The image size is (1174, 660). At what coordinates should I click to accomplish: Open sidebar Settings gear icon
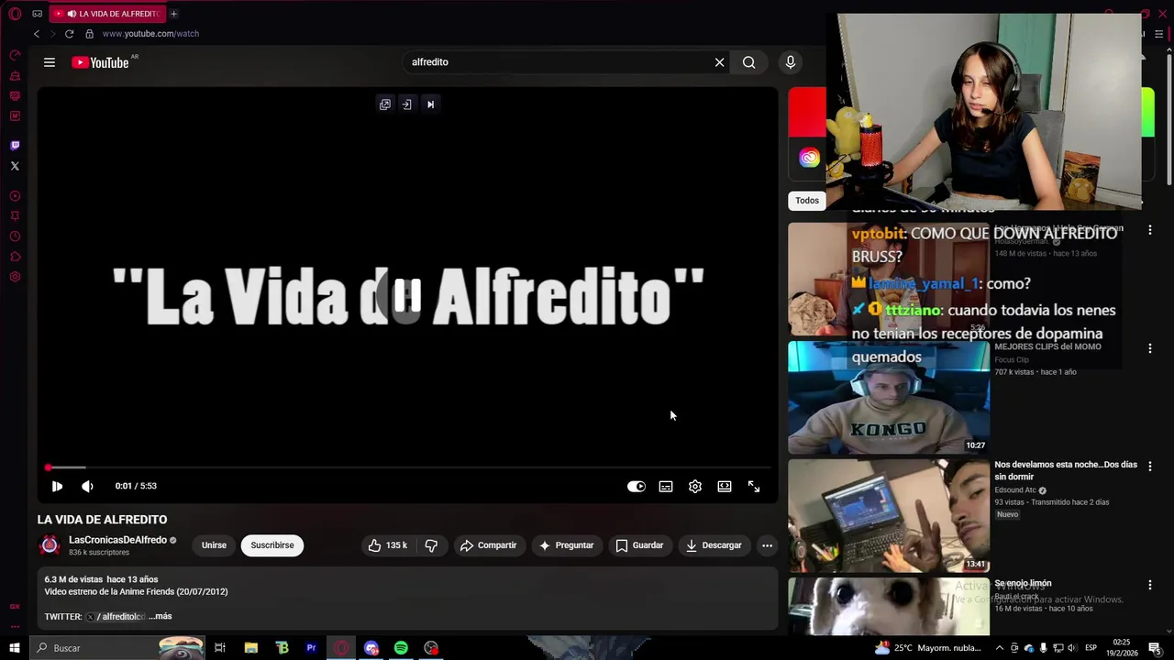[15, 277]
